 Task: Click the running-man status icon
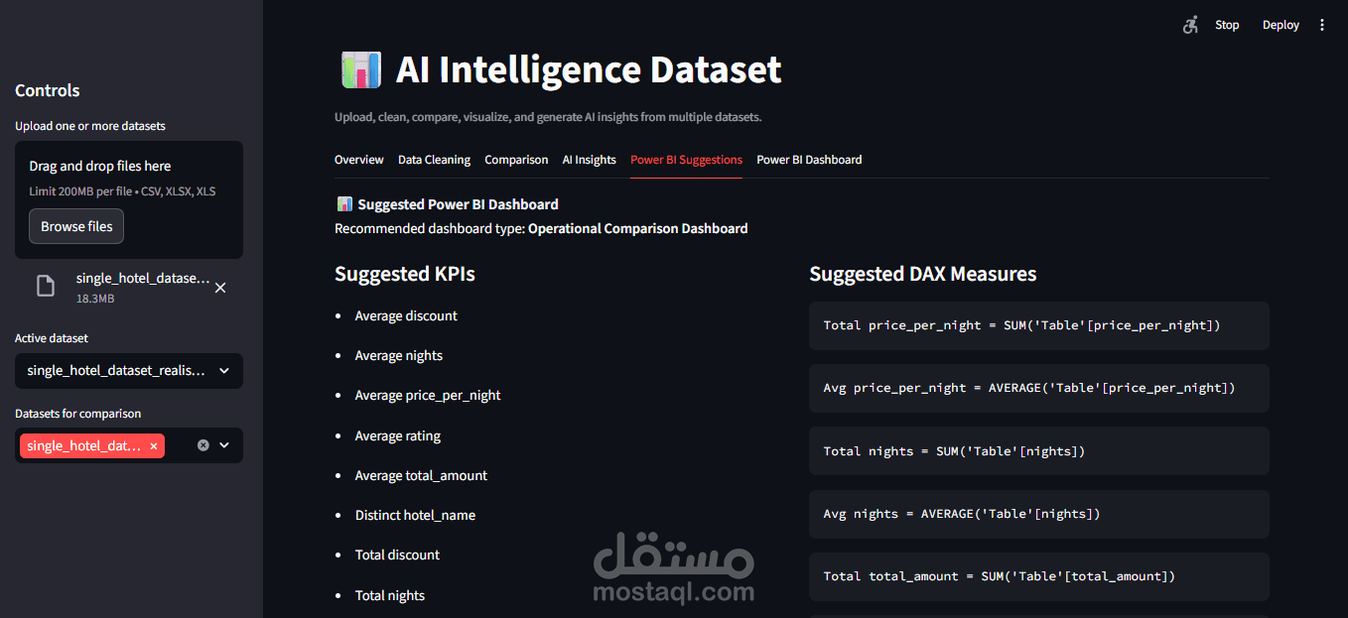pos(1190,25)
